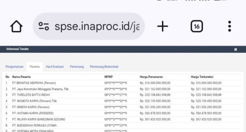
Task: Select the Peserta tab
Action: (35, 67)
